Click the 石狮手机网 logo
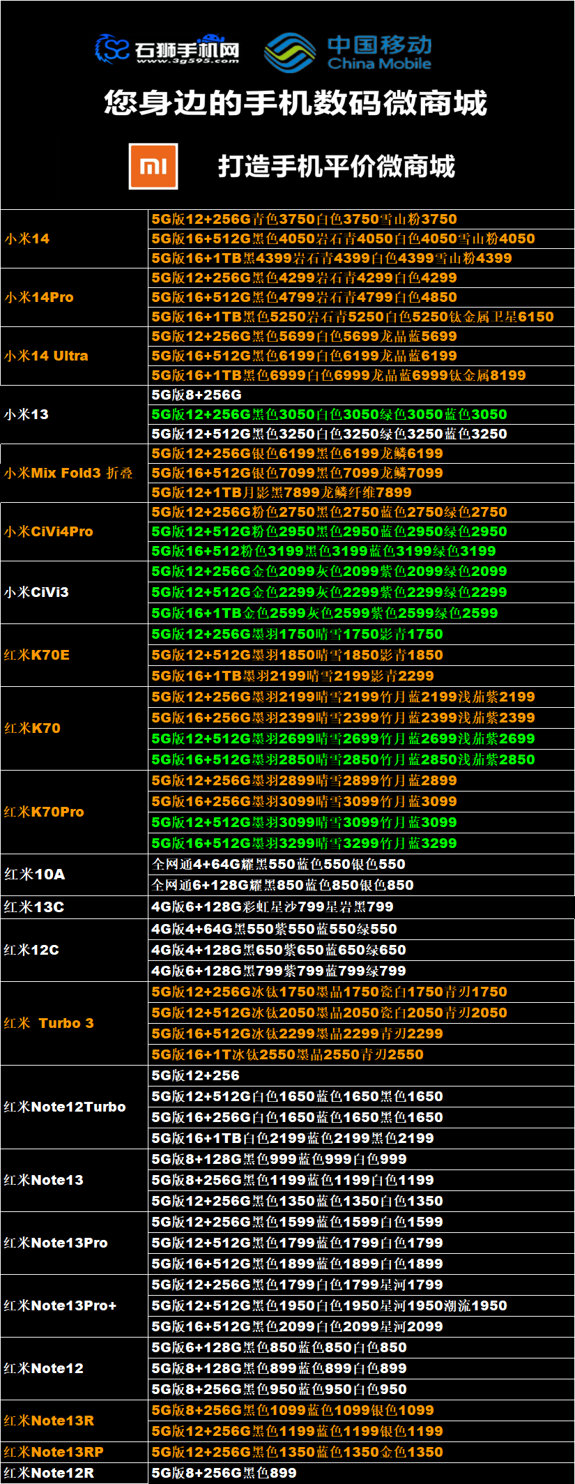The height and width of the screenshot is (1484, 575). [x=167, y=49]
